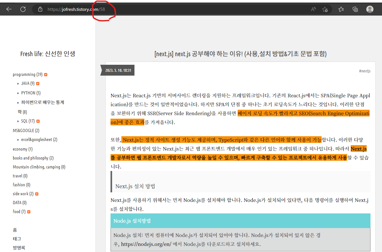The width and height of the screenshot is (382, 252).
Task: Open the DATA (0) category
Action: [19, 203]
